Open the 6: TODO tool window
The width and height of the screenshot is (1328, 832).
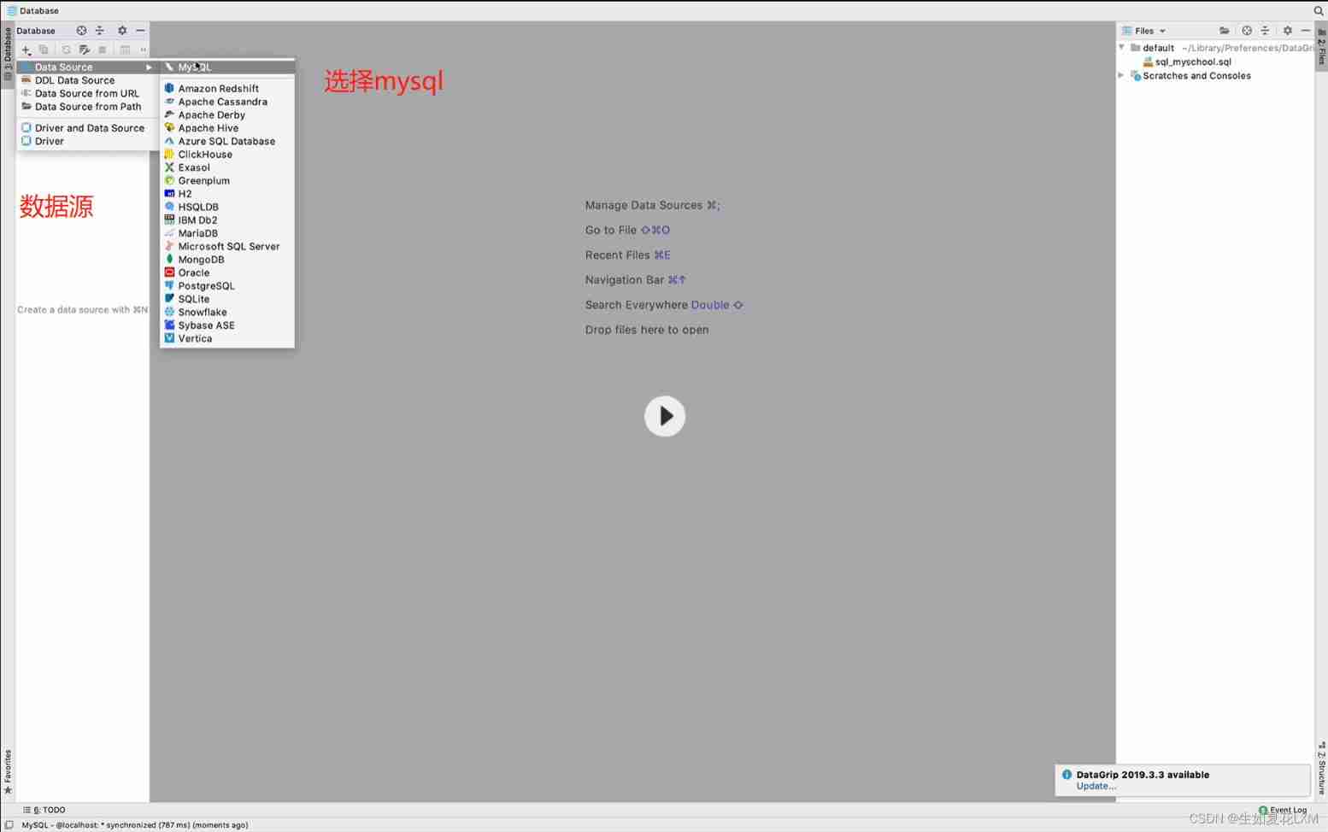(x=44, y=810)
